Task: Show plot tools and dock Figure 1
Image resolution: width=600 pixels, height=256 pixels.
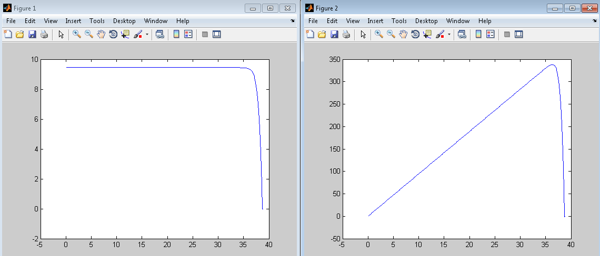Action: pyautogui.click(x=216, y=35)
